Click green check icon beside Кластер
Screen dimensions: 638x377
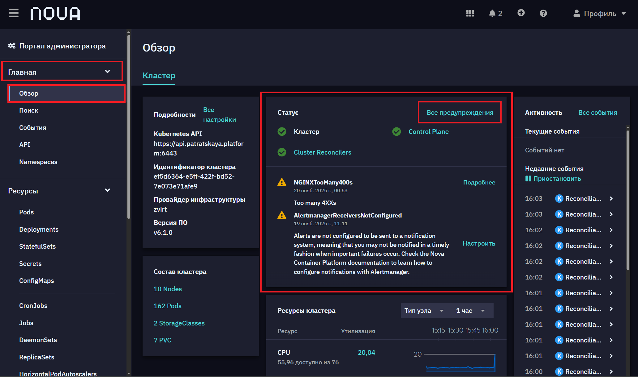coord(282,132)
